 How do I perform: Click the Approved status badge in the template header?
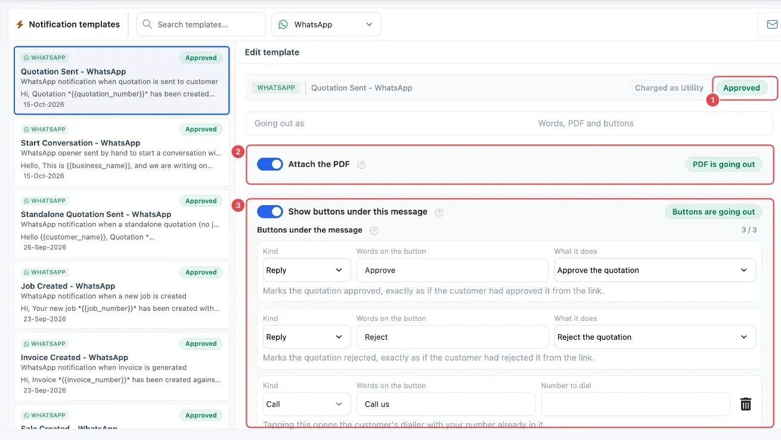[x=741, y=88]
